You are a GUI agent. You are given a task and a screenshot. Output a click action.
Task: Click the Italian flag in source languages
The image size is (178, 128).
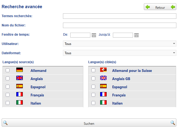[20, 103]
